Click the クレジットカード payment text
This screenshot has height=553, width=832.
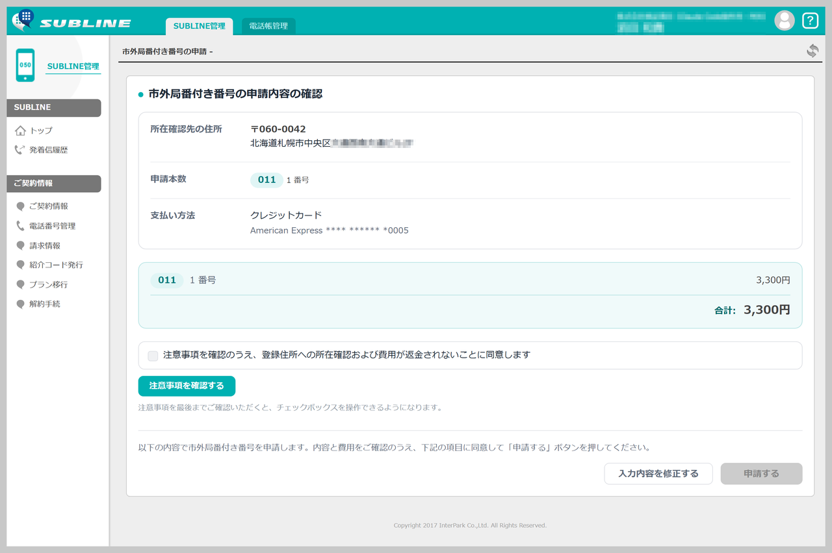pyautogui.click(x=286, y=215)
